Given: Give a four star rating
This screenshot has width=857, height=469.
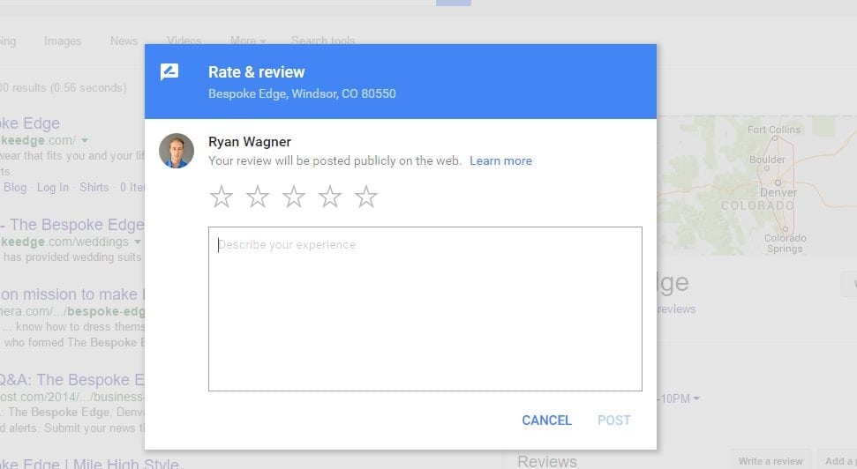Looking at the screenshot, I should click(x=330, y=197).
